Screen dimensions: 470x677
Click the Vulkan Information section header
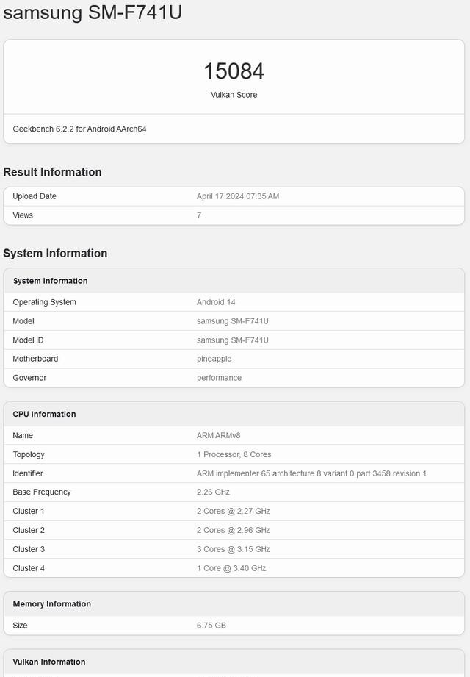(x=234, y=662)
